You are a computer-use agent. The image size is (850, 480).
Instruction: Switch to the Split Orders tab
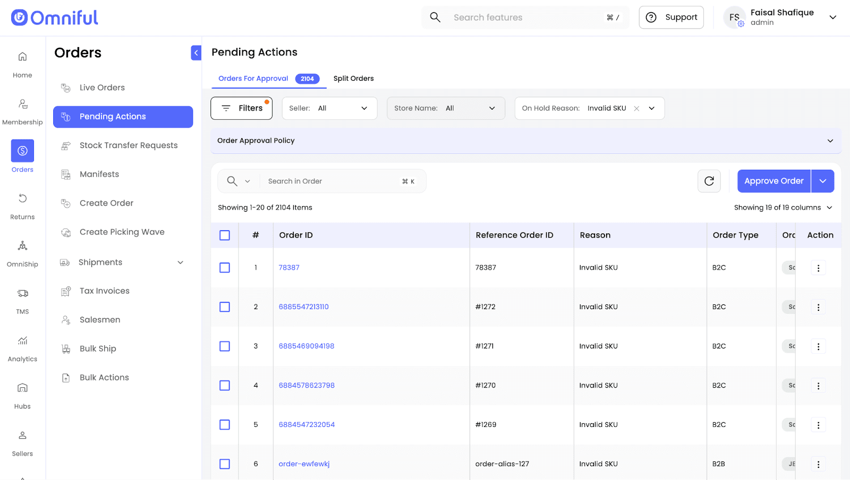tap(353, 78)
